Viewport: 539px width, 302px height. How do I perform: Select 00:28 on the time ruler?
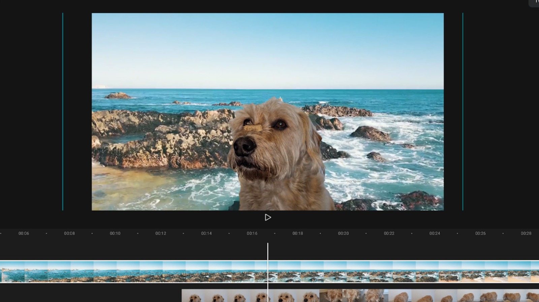pos(526,233)
